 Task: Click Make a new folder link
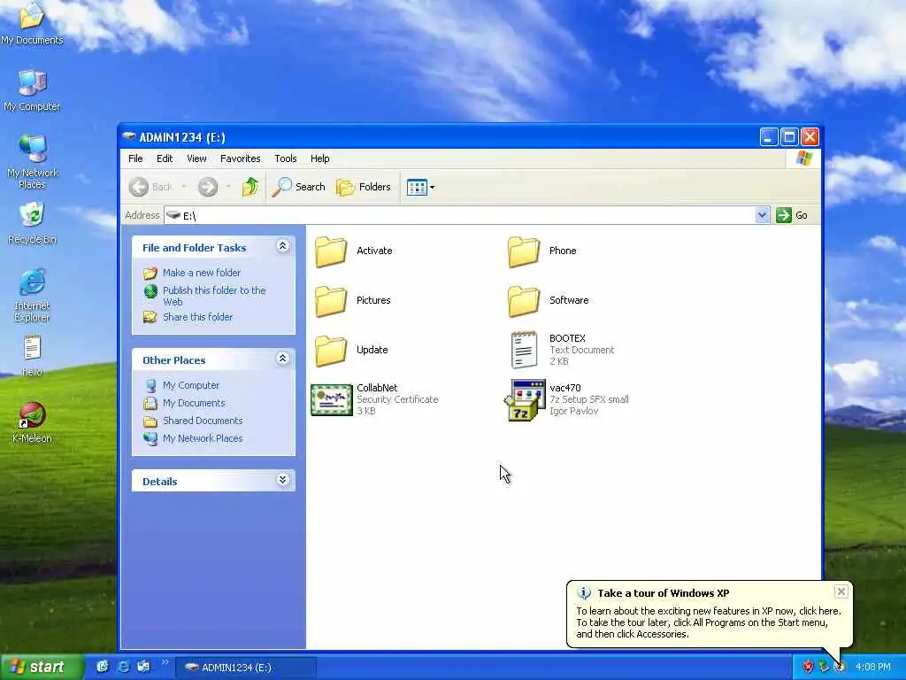[x=202, y=273]
